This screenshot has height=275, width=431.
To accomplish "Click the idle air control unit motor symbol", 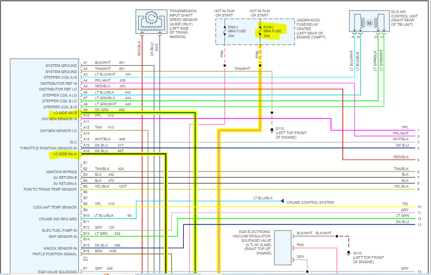I will click(x=369, y=23).
